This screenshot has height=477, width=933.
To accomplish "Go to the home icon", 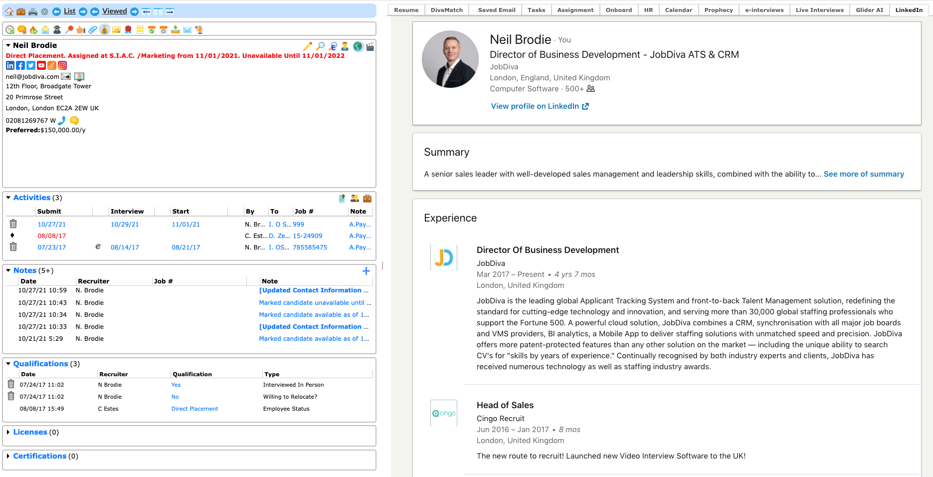I will (x=9, y=11).
